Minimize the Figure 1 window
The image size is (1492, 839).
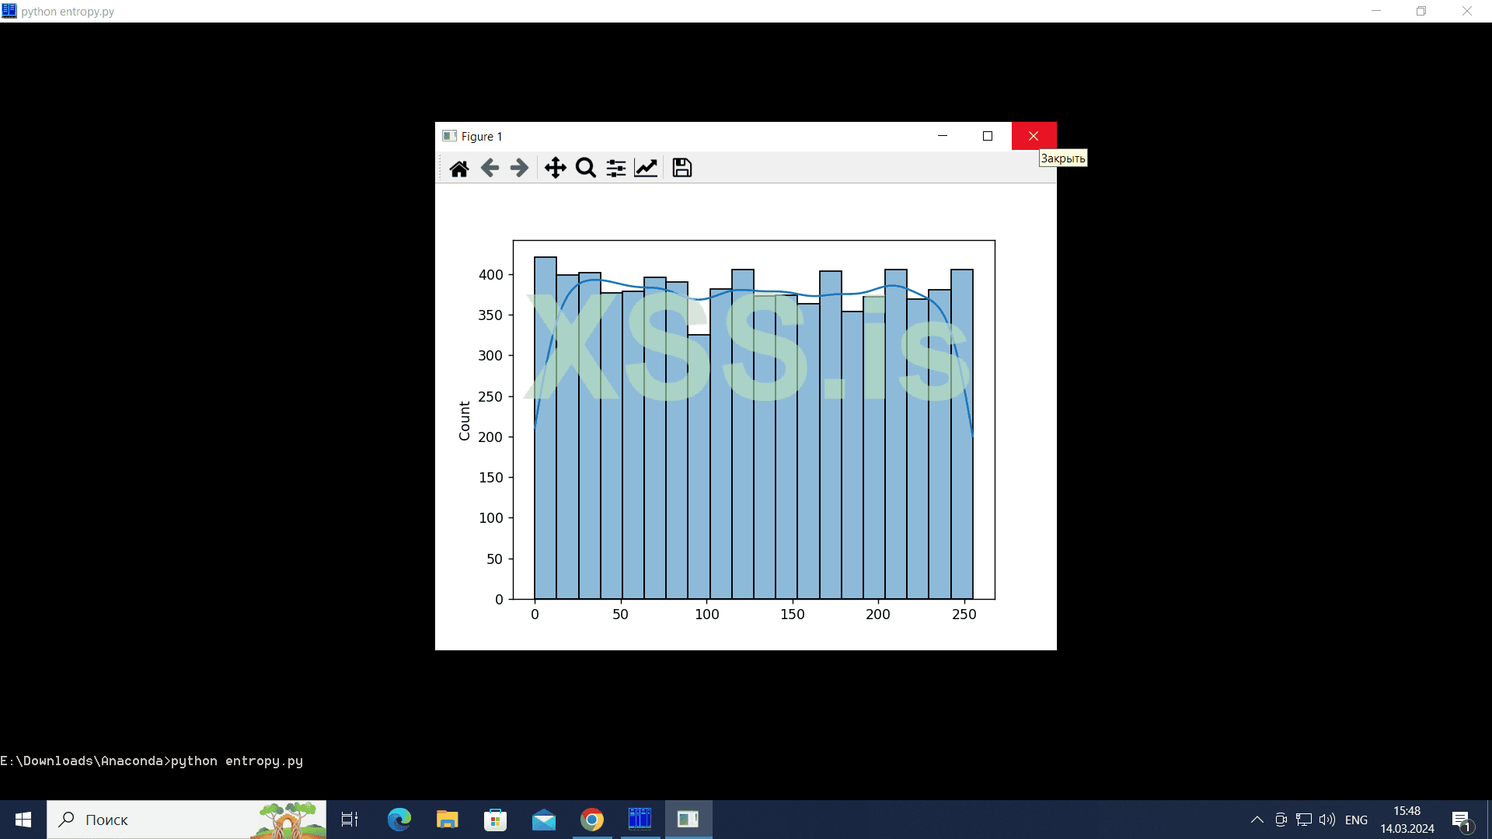(942, 136)
